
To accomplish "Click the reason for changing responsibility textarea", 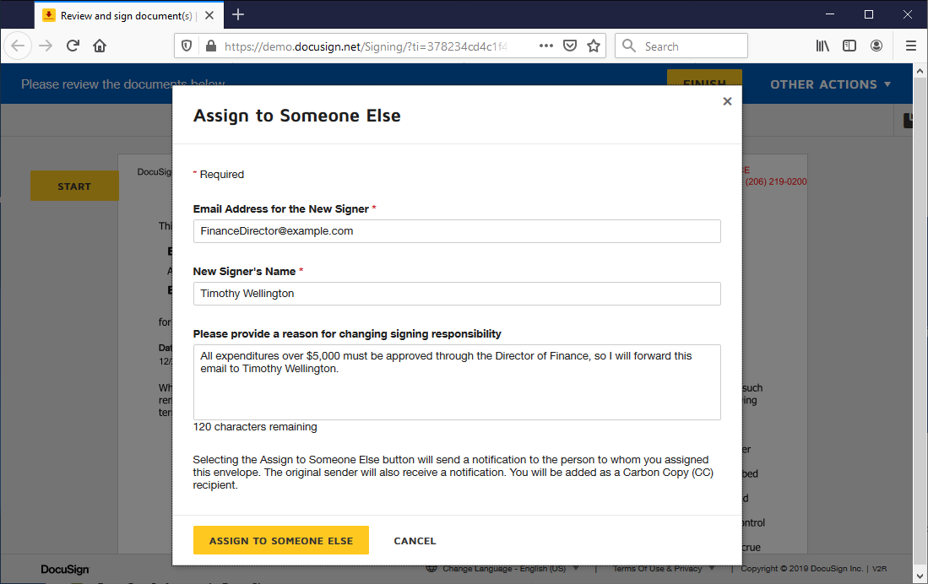I will coord(456,382).
